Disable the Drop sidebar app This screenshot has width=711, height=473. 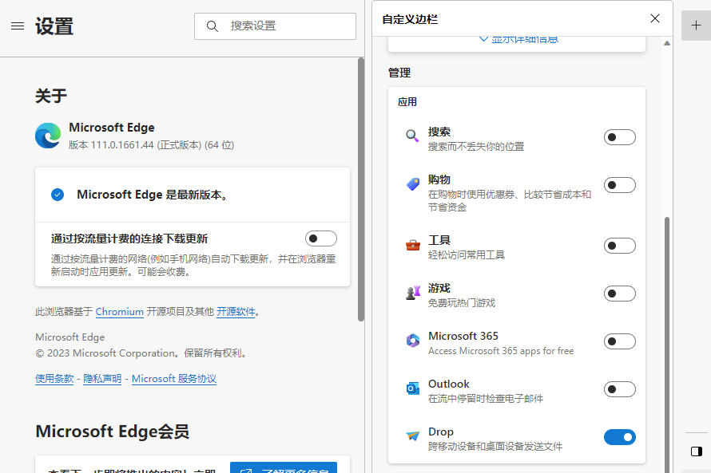pos(619,437)
